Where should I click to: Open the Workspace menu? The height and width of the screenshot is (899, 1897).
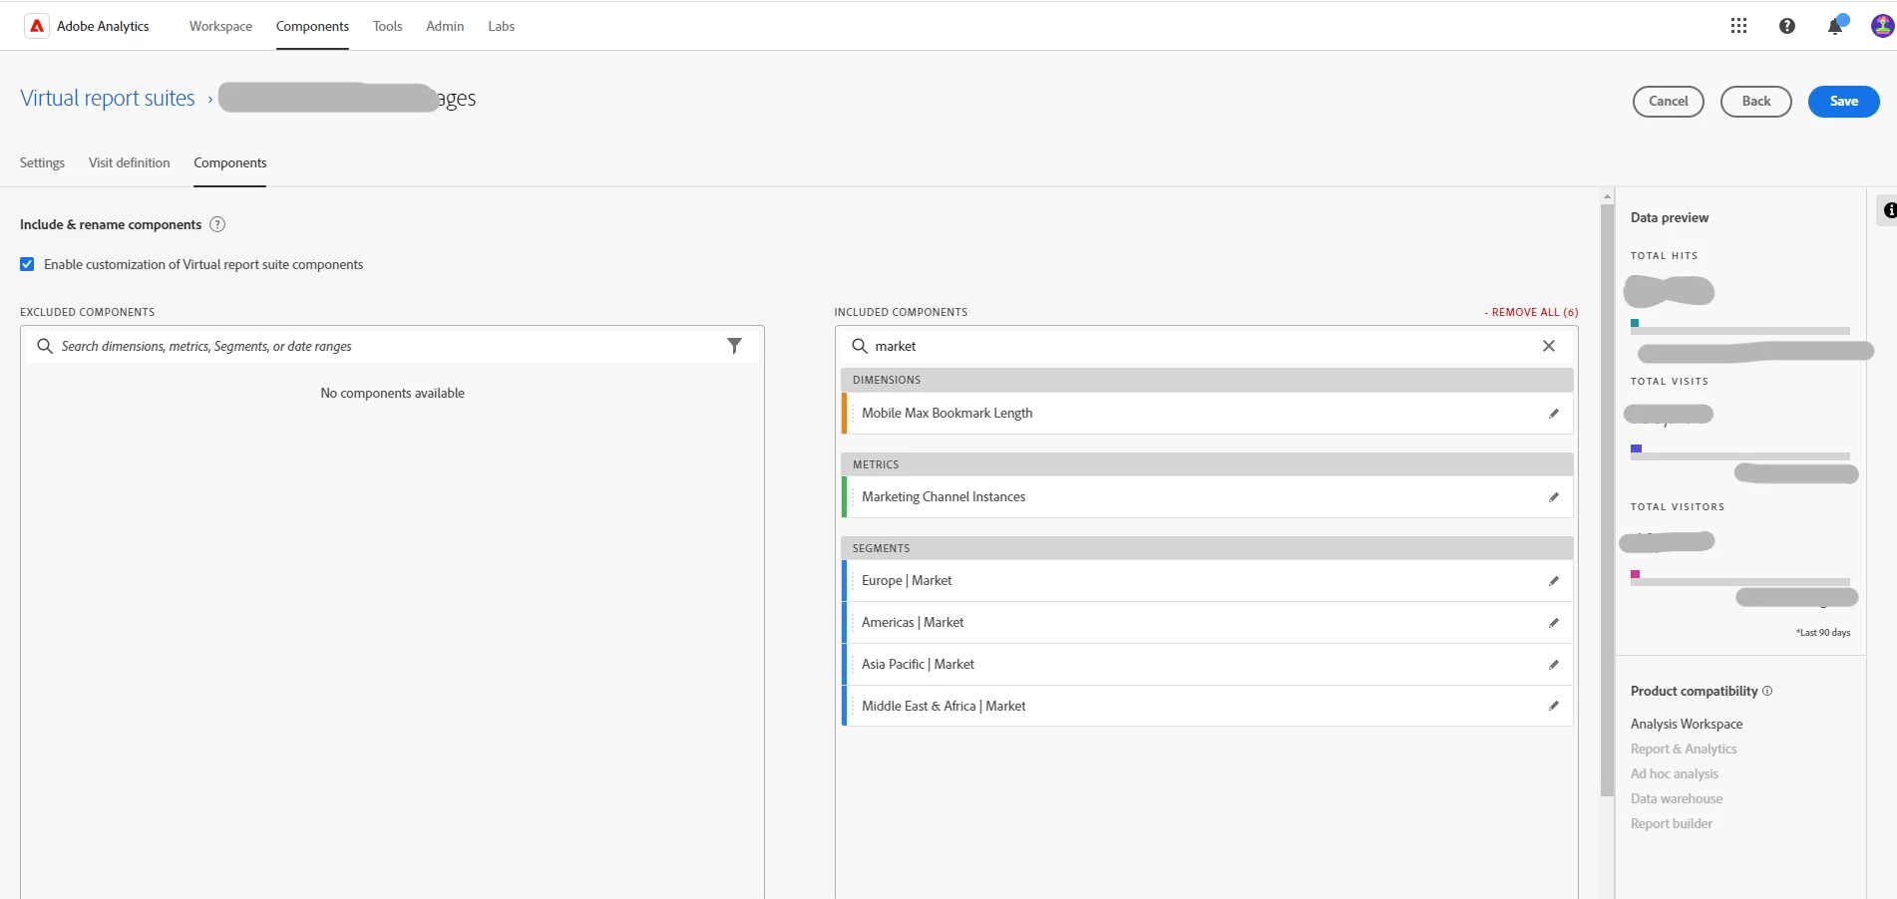[x=220, y=26]
